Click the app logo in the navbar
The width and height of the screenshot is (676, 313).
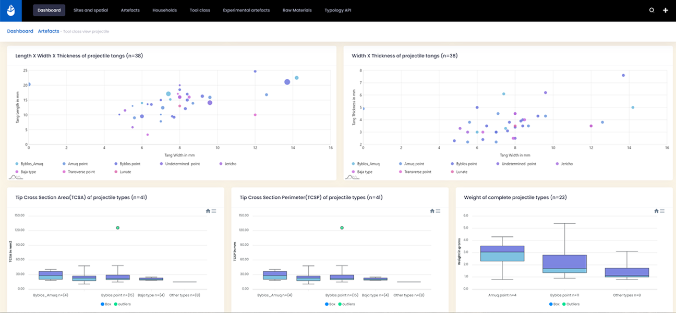click(x=11, y=10)
